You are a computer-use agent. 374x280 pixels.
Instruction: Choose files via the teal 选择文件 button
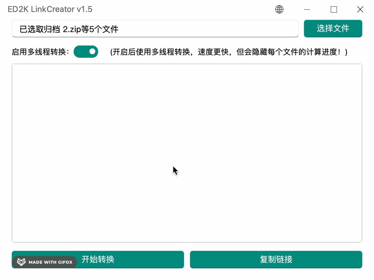[333, 28]
